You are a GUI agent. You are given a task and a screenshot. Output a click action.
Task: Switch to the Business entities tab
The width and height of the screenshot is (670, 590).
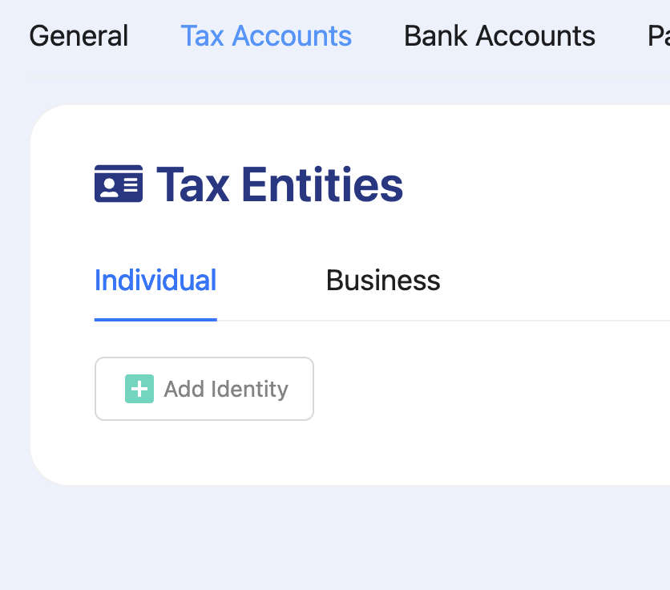point(383,281)
